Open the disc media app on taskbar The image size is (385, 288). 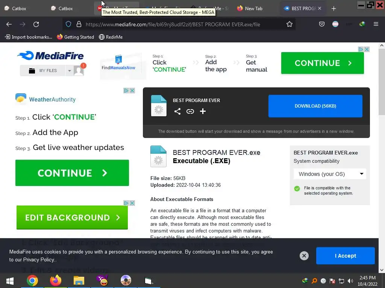(x=126, y=280)
